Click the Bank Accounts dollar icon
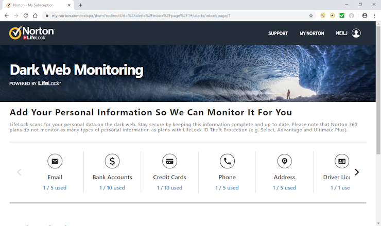The height and width of the screenshot is (226, 381). [x=112, y=161]
